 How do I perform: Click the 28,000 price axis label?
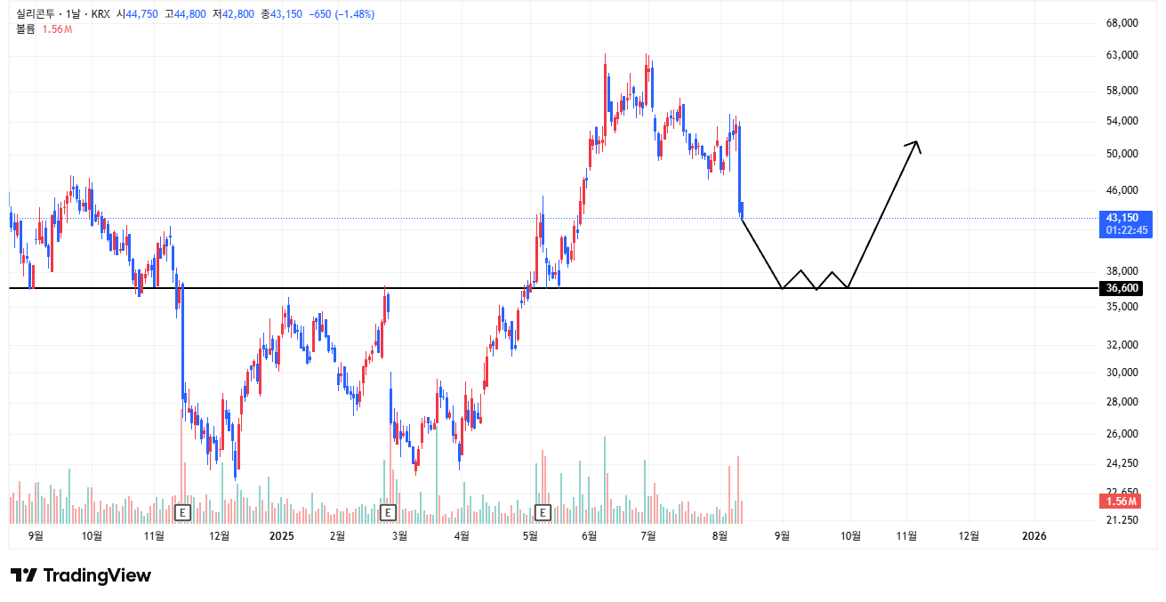point(1122,402)
